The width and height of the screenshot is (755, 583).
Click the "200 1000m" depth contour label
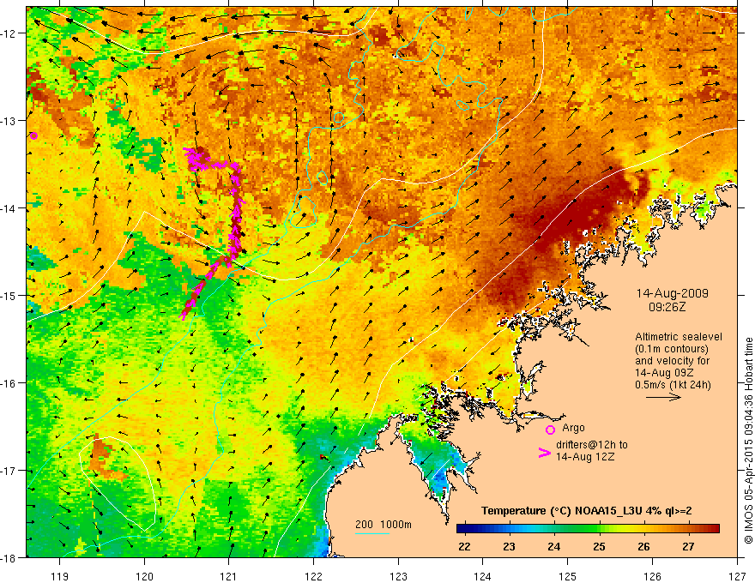[x=384, y=525]
